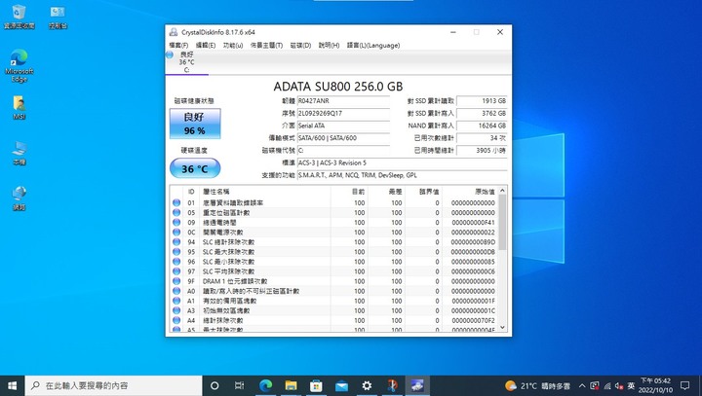Open the 功能(u) menu
This screenshot has height=396, width=702.
(233, 45)
